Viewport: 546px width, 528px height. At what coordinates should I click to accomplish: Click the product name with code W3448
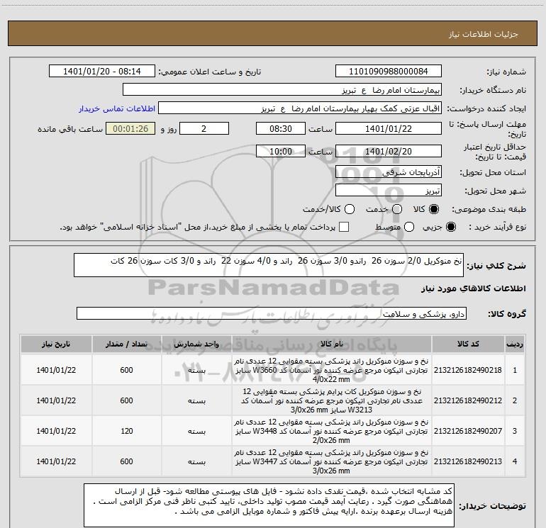coord(332,431)
